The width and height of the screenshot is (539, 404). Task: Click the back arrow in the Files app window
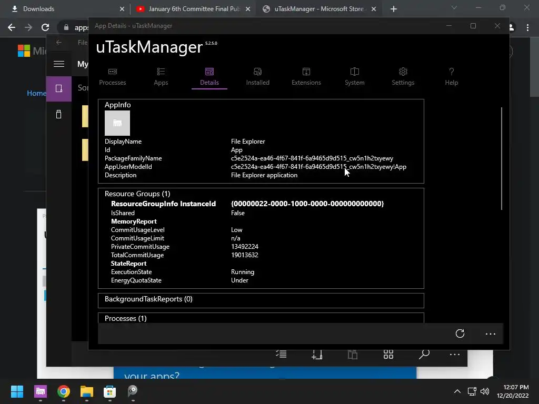pos(59,42)
